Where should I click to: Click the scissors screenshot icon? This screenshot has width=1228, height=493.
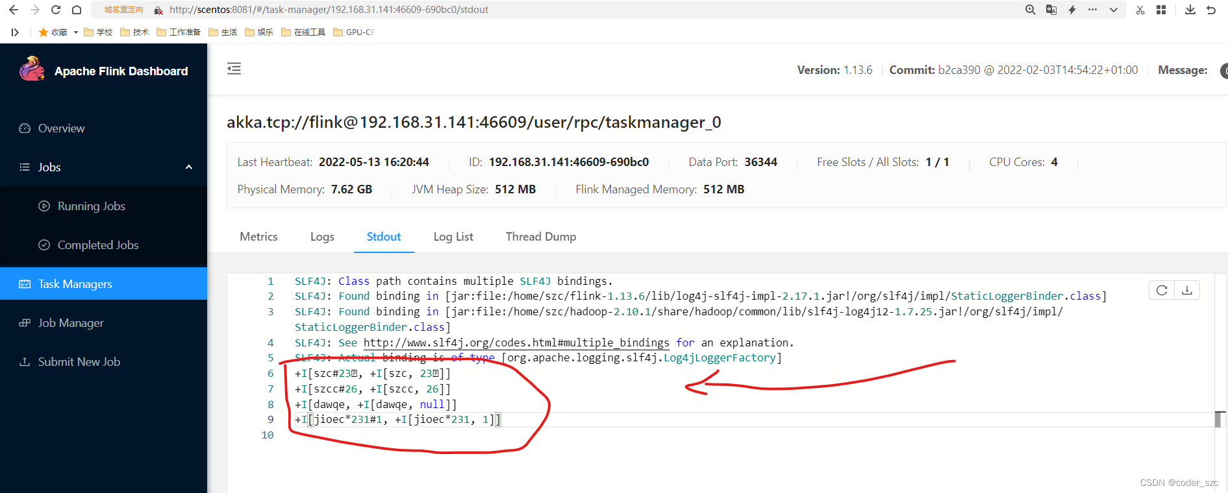[x=1140, y=10]
